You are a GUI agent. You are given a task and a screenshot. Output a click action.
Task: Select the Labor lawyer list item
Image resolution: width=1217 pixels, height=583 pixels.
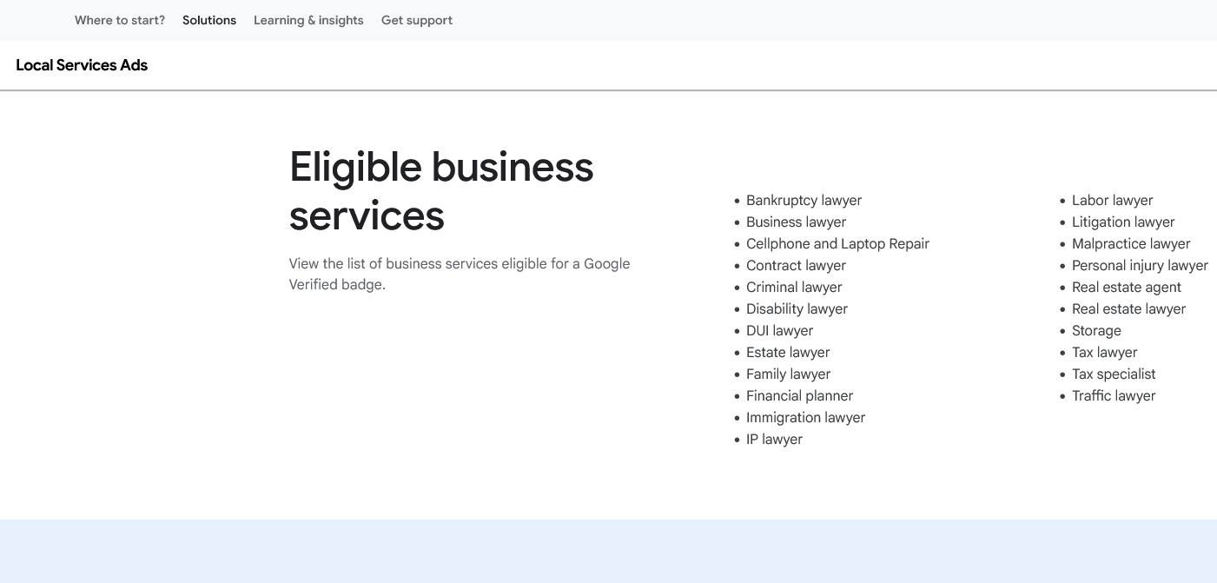pos(1112,200)
